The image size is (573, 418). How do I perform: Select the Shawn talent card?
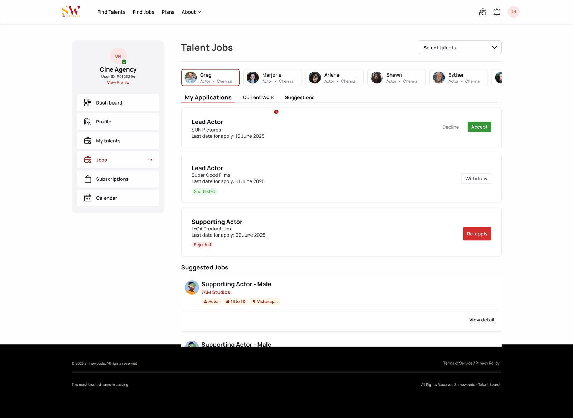pos(396,78)
